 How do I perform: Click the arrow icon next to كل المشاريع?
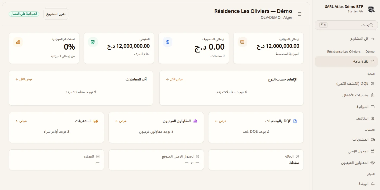(x=373, y=39)
